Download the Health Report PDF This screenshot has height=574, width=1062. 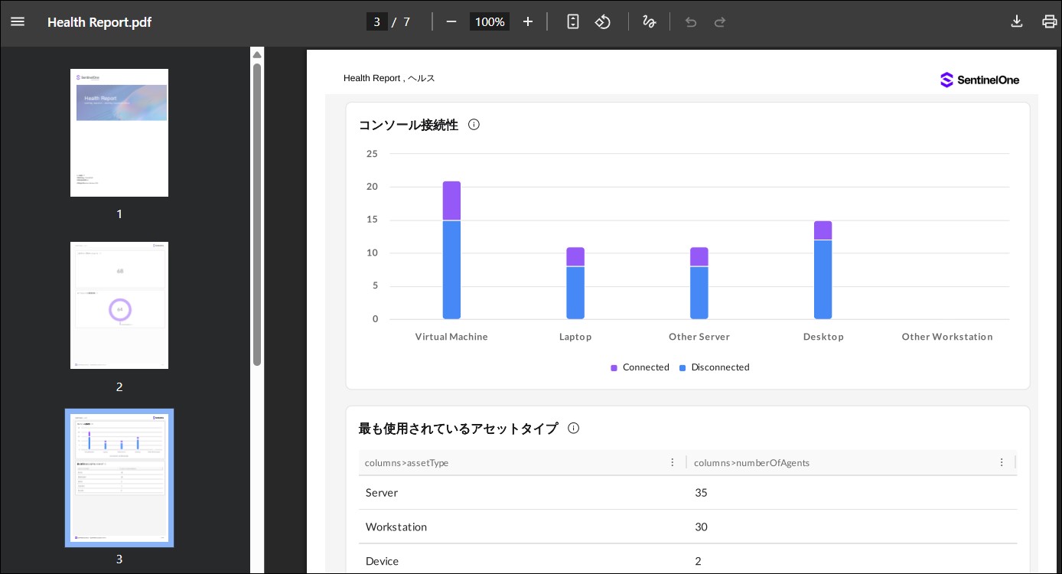(x=1017, y=21)
